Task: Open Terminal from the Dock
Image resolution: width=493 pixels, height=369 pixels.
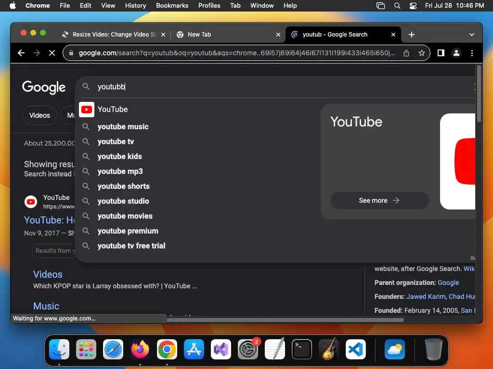Action: point(302,349)
